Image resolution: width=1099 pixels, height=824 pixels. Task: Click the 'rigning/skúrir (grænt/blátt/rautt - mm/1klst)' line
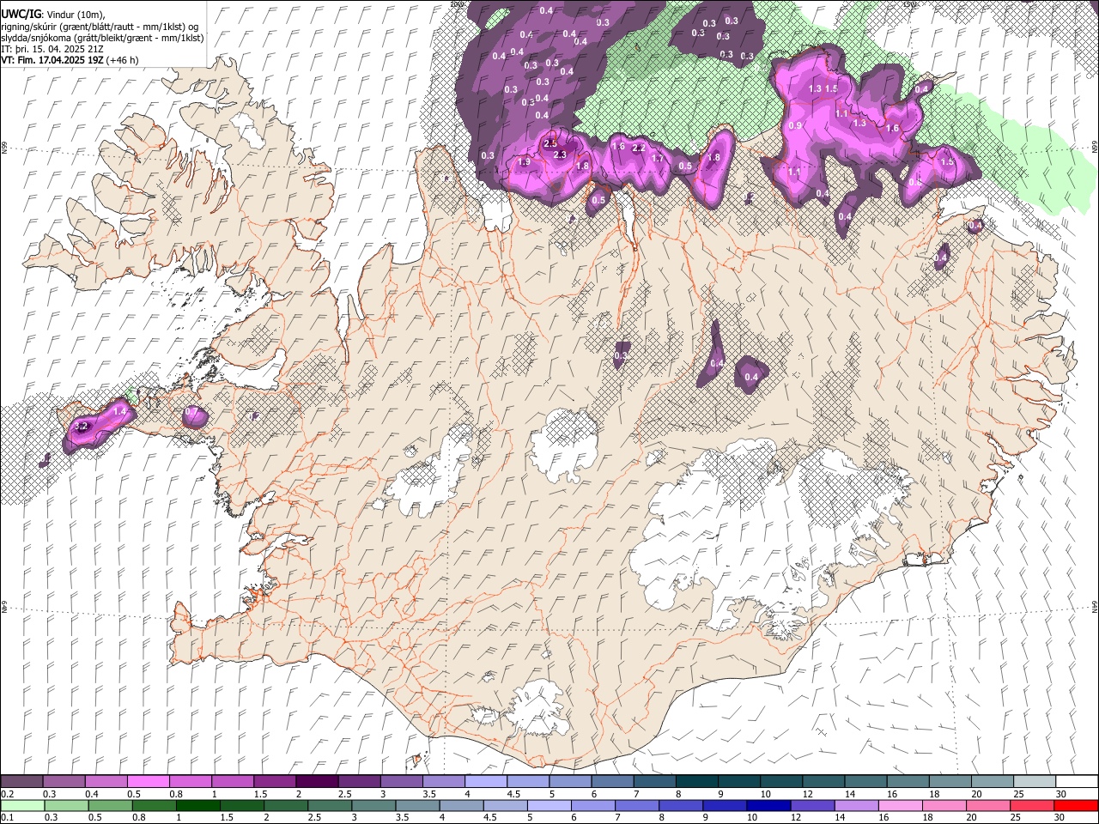(x=100, y=27)
